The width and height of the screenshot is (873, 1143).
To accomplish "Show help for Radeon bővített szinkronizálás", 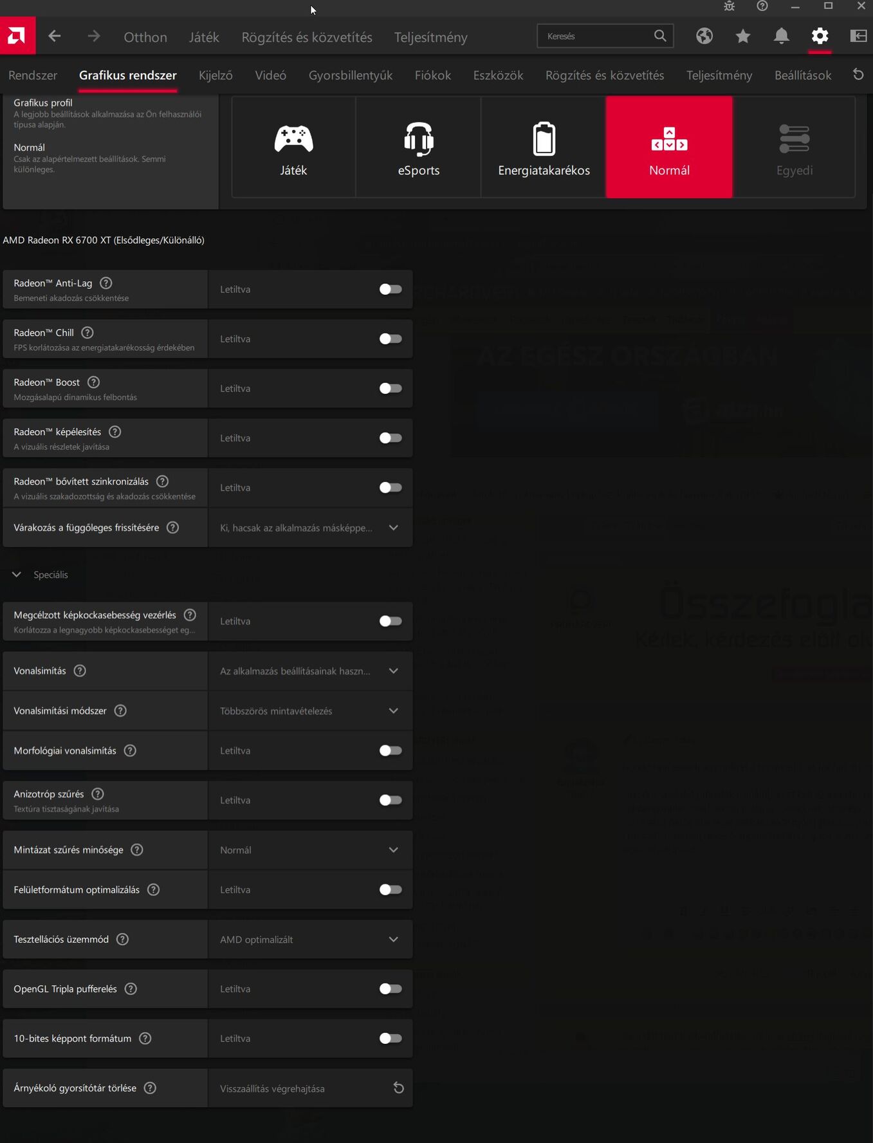I will coord(162,481).
